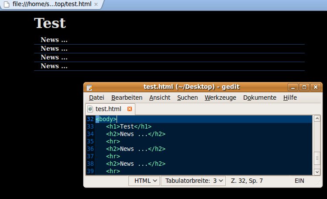Click the <hr> tag on line 37
The image size is (327, 199).
pos(113,156)
